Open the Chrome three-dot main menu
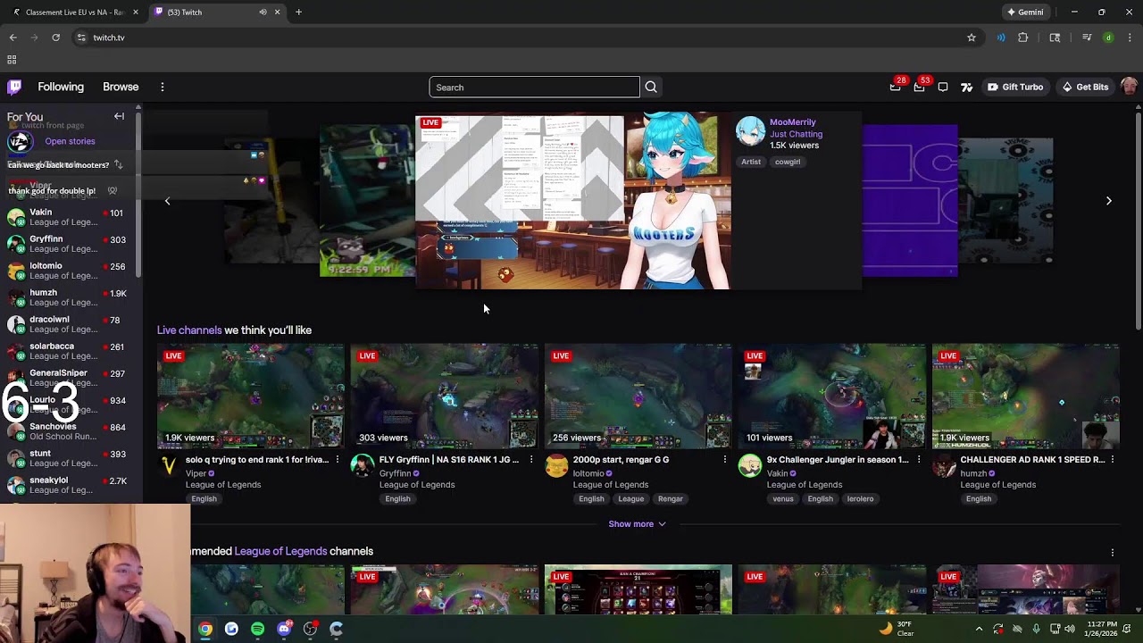This screenshot has height=643, width=1143. click(1130, 38)
